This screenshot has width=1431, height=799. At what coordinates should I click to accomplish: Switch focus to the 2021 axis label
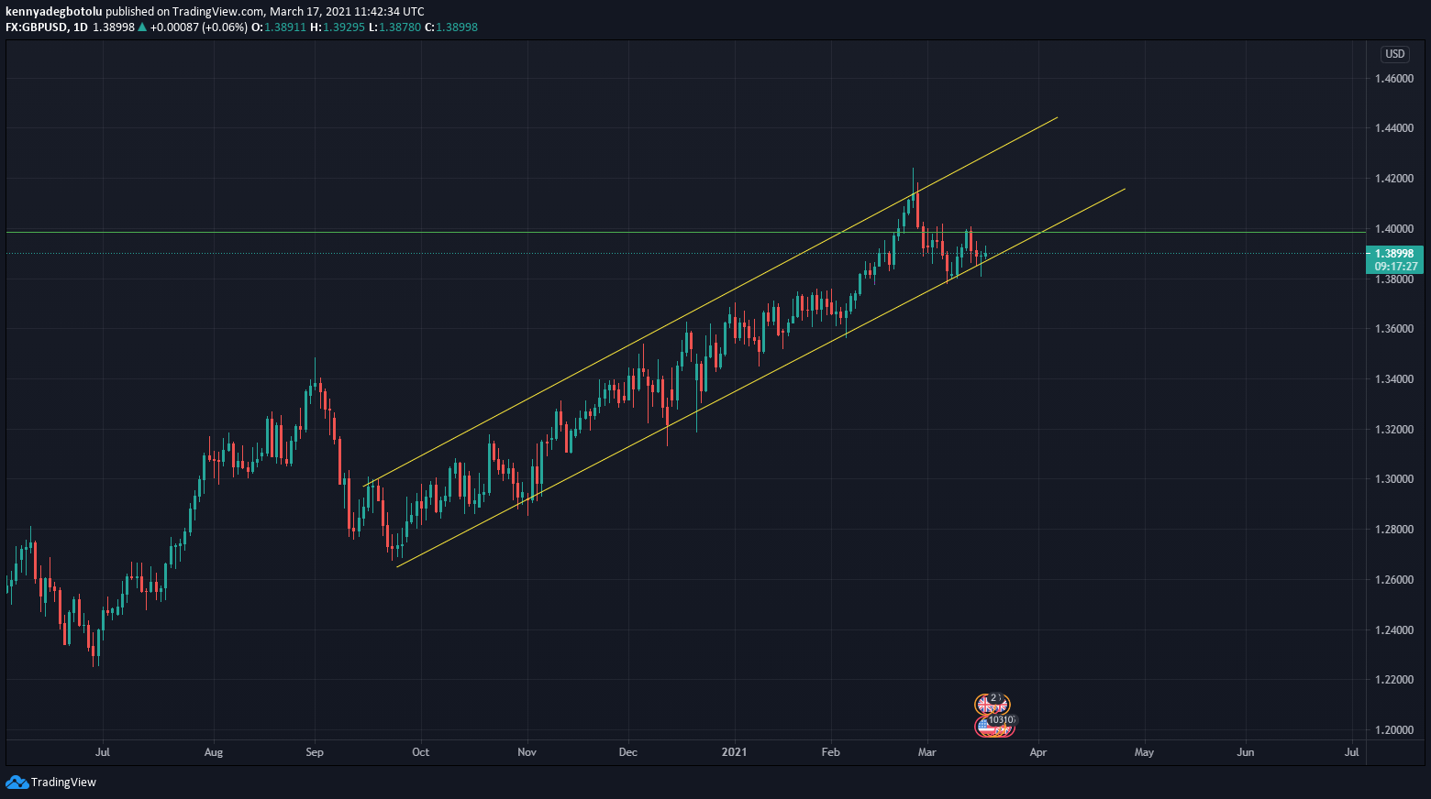pos(734,751)
